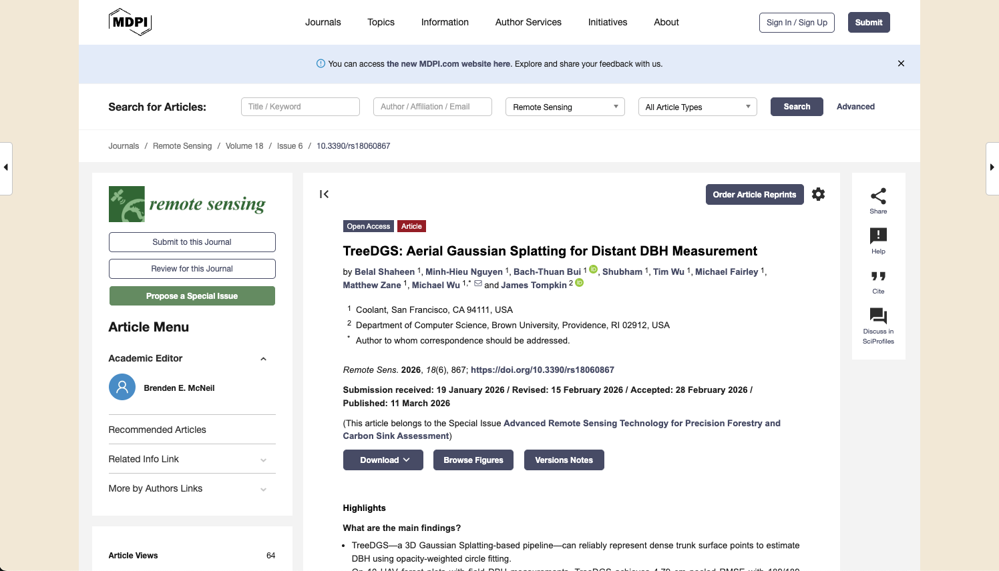The width and height of the screenshot is (999, 571).
Task: Click the Propose a Special Issue button
Action: pyautogui.click(x=192, y=296)
